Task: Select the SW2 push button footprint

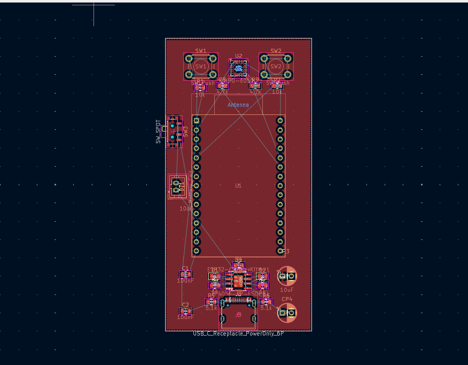Action: click(x=276, y=66)
